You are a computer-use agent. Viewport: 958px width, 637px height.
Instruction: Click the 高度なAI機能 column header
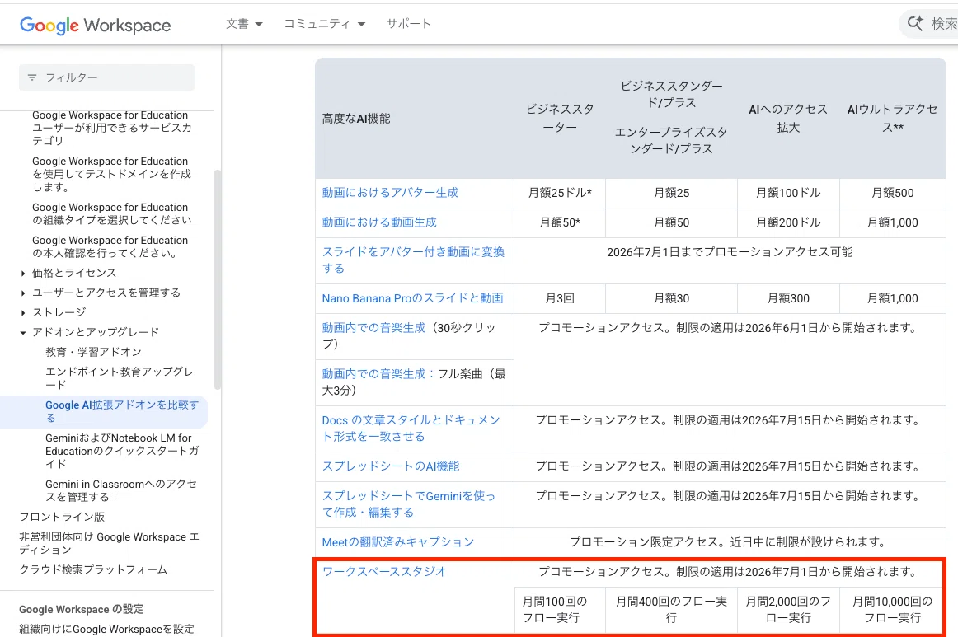point(356,119)
